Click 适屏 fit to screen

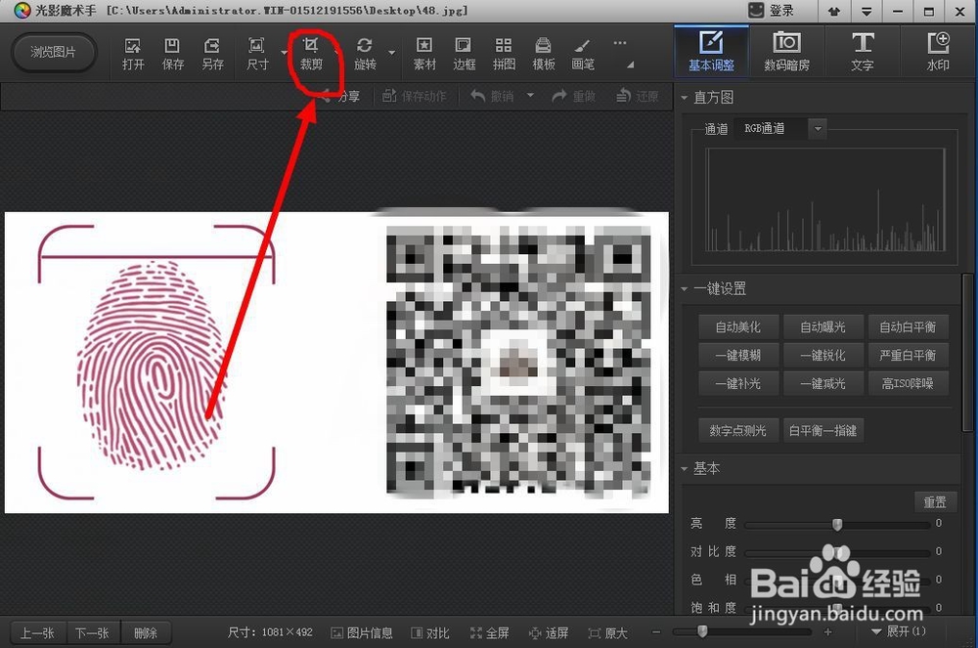(x=549, y=633)
